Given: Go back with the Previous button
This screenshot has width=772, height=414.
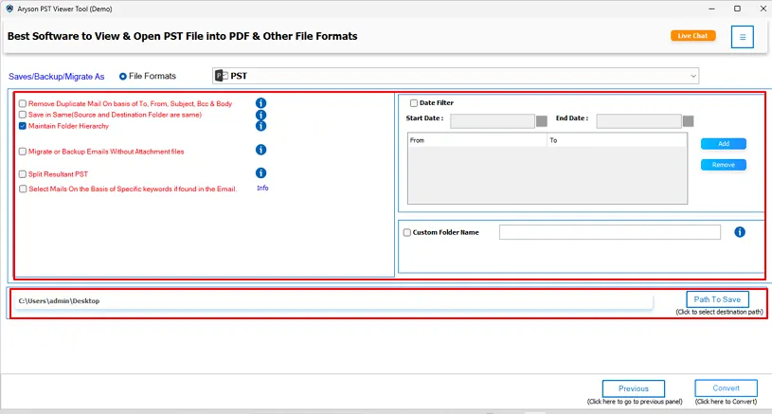Looking at the screenshot, I should pos(633,388).
